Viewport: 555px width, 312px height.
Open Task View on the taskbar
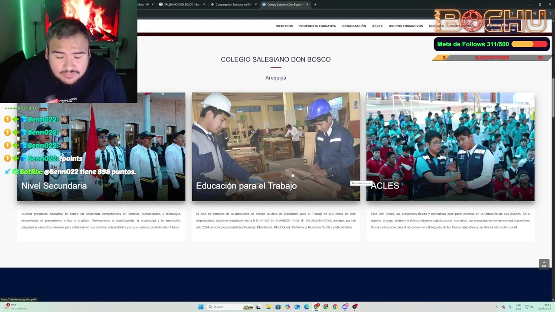(258, 307)
